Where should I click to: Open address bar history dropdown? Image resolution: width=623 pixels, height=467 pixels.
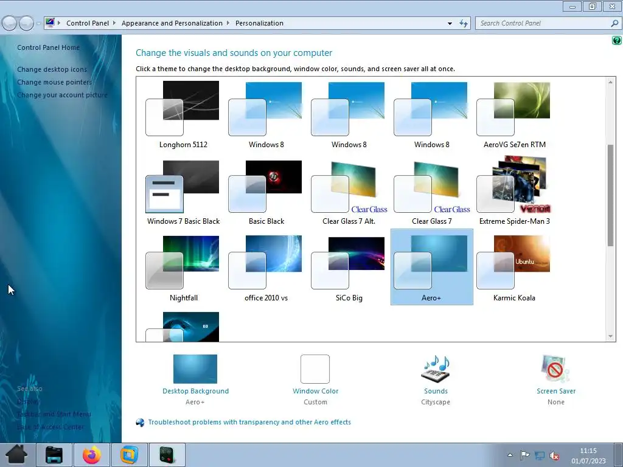(x=450, y=24)
